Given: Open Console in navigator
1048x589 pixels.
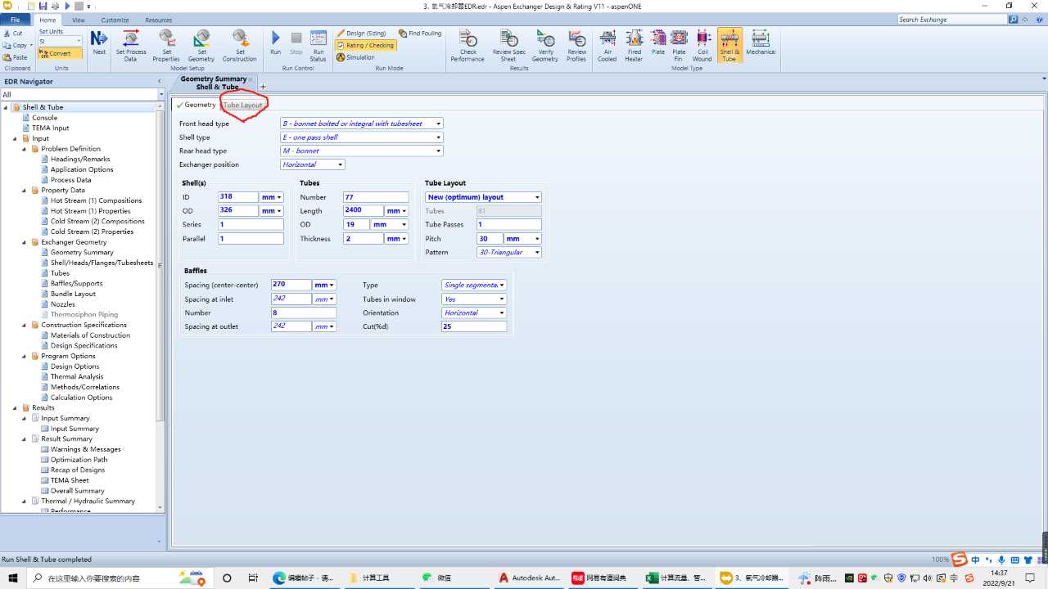Looking at the screenshot, I should pyautogui.click(x=44, y=118).
